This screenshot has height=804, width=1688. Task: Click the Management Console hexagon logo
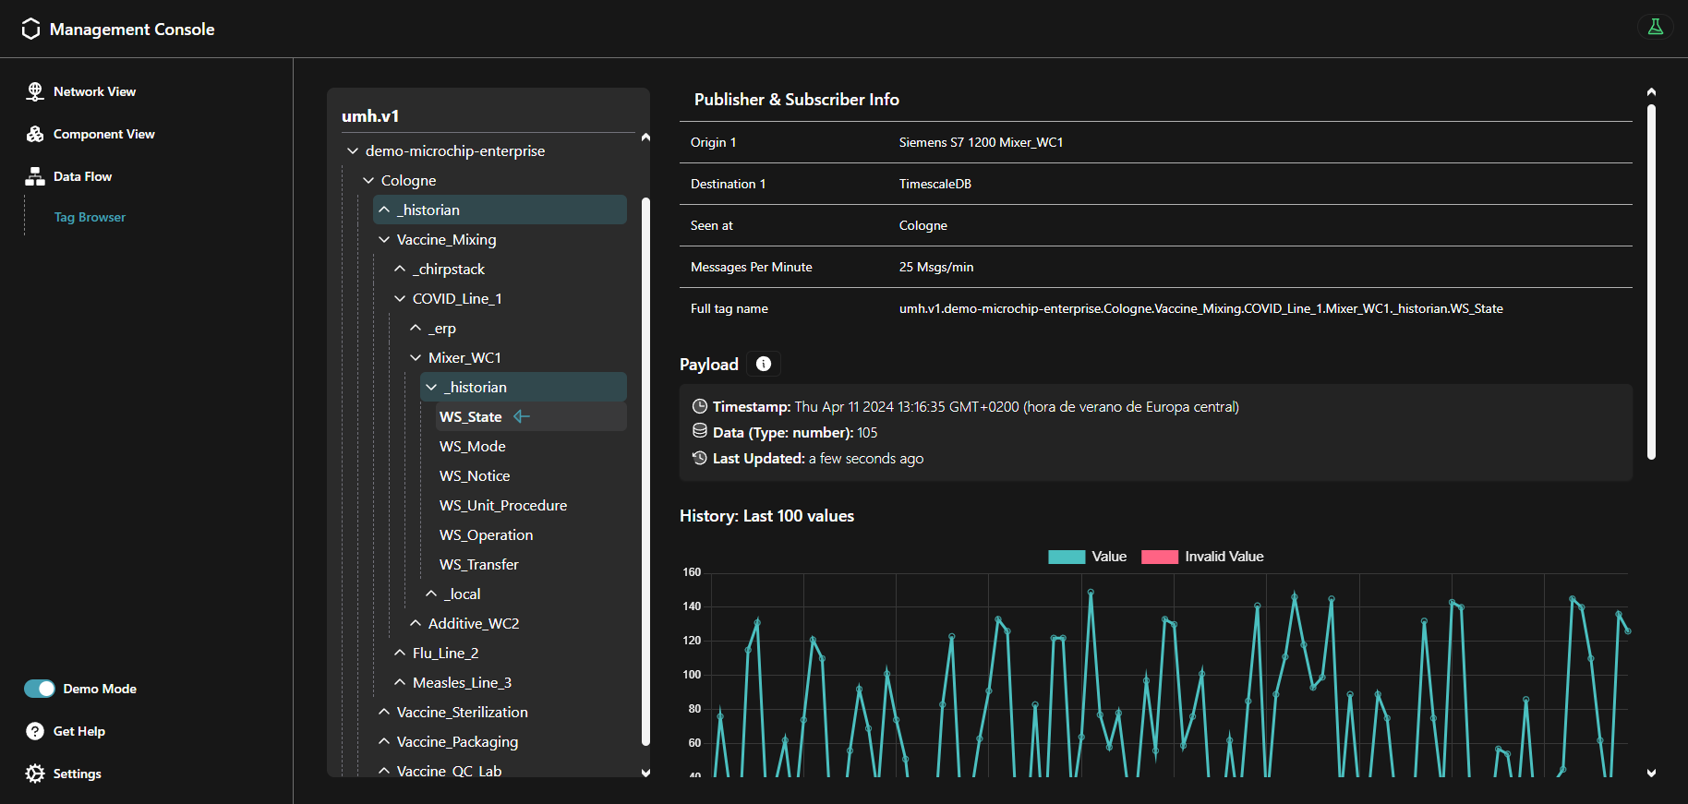tap(30, 30)
